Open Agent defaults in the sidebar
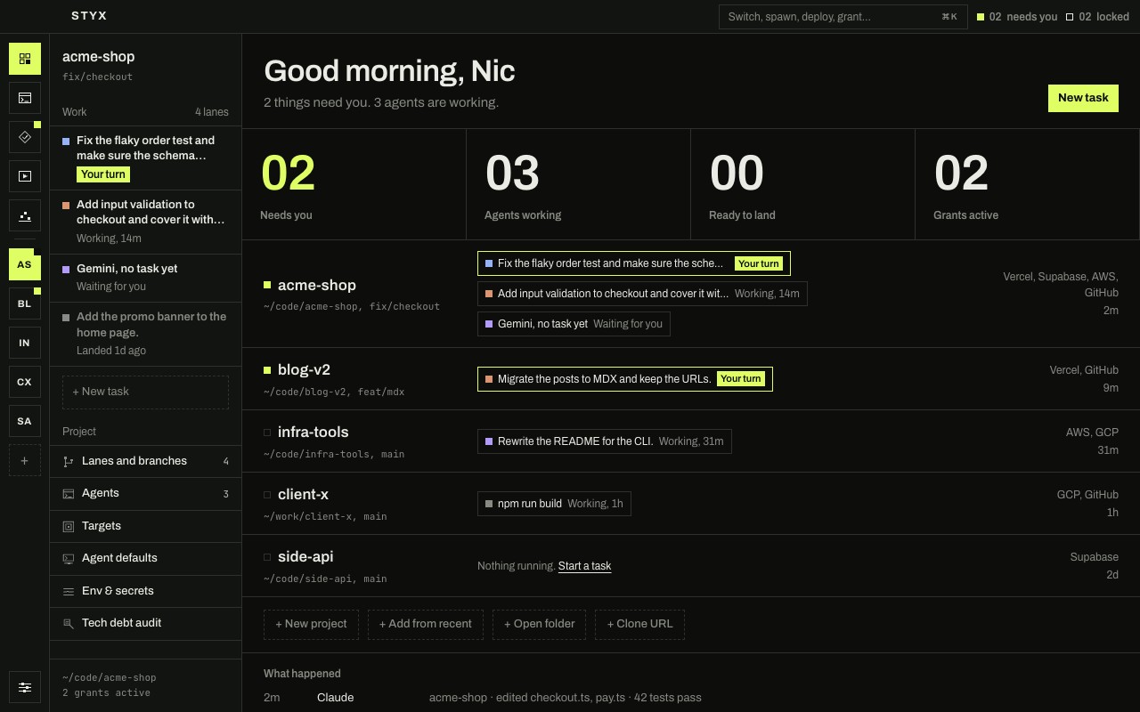This screenshot has height=712, width=1140. click(146, 558)
